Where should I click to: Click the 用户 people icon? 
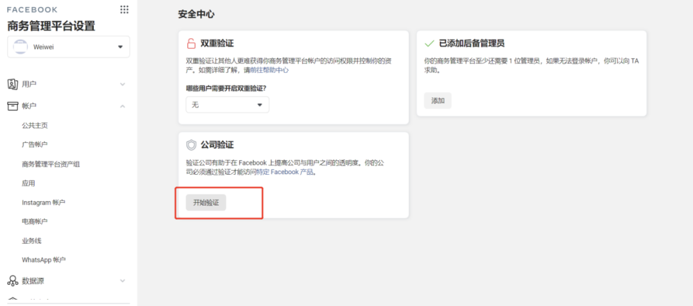coord(13,84)
